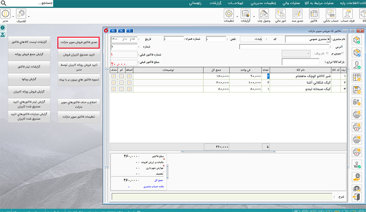Click the آدرس (address) input field
This screenshot has width=366, height=212.
[x=284, y=47]
